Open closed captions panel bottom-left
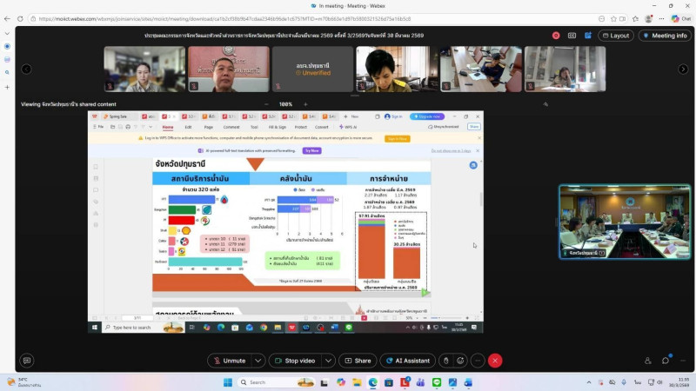696x391 pixels. click(x=27, y=361)
